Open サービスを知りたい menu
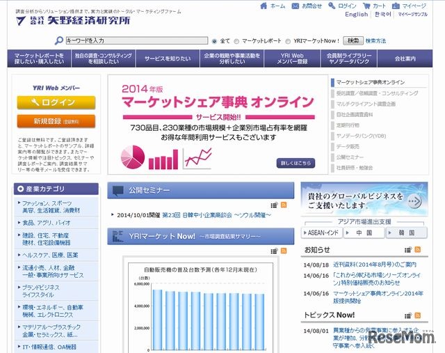 coord(168,58)
